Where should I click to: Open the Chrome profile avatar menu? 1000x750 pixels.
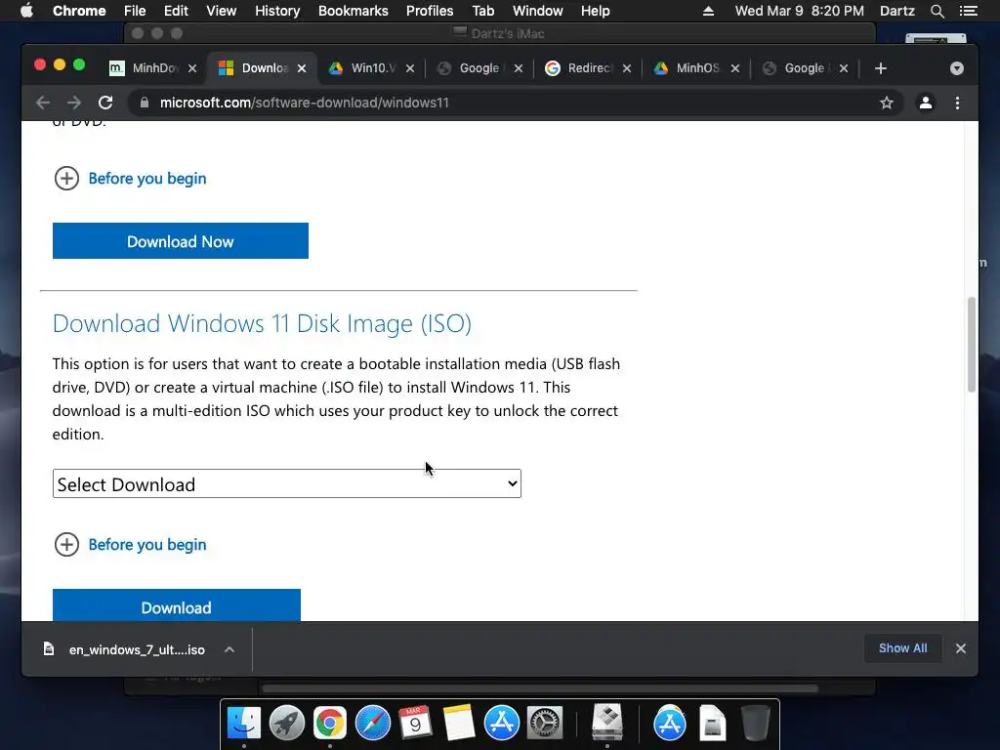point(926,103)
